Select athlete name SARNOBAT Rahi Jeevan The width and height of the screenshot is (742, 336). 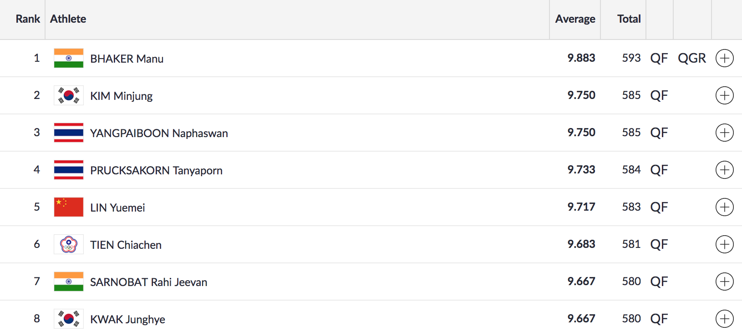pos(148,282)
